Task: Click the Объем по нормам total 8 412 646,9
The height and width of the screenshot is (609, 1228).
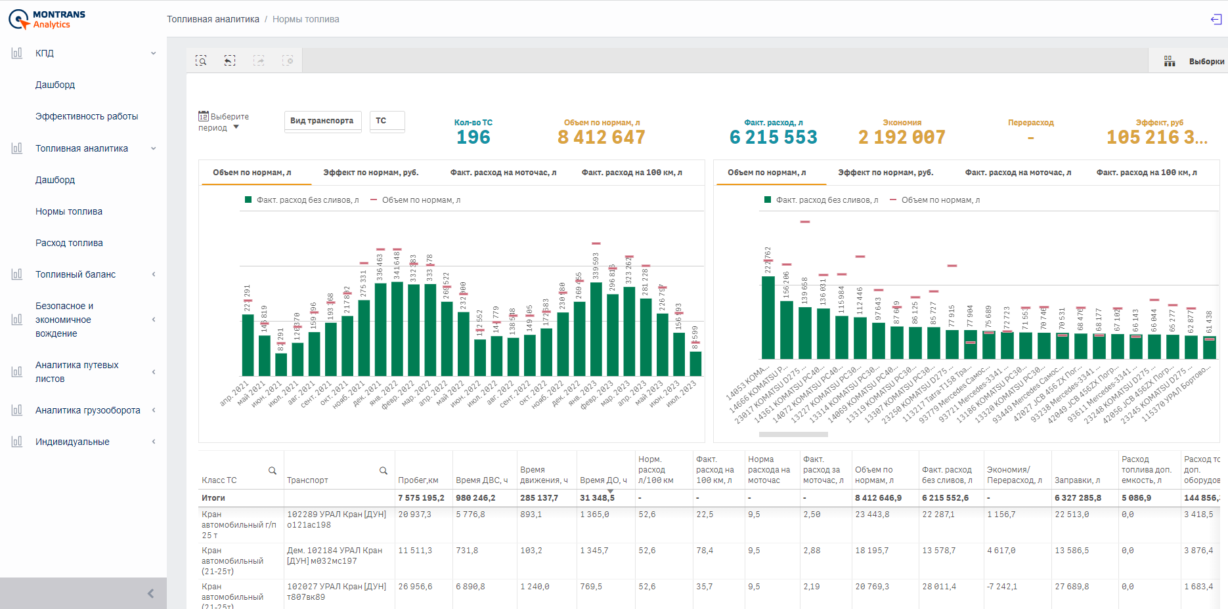Action: click(x=879, y=498)
